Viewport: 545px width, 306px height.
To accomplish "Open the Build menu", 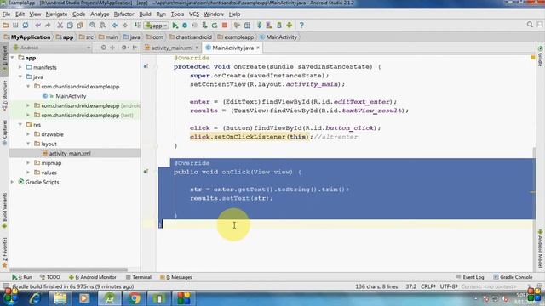I will pos(145,14).
